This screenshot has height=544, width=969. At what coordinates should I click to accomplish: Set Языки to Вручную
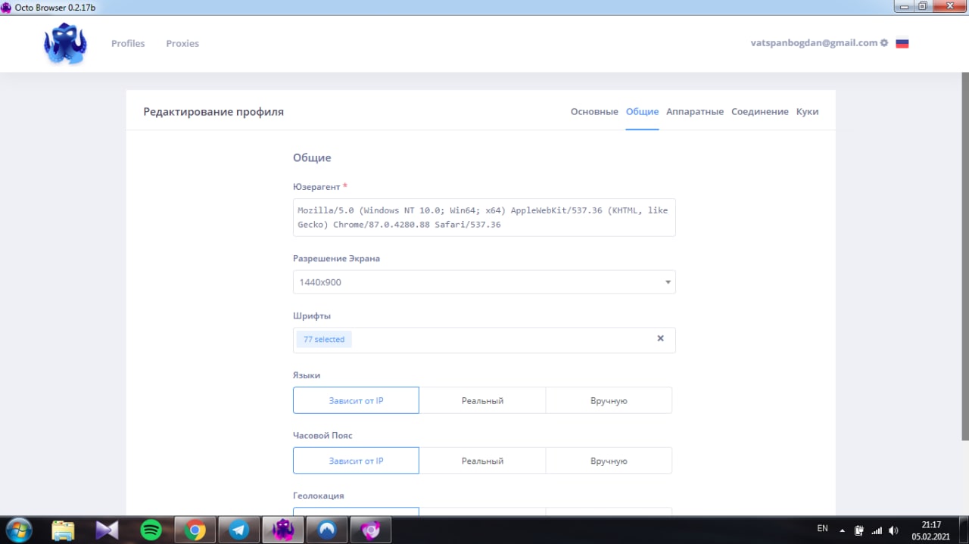[x=609, y=400]
